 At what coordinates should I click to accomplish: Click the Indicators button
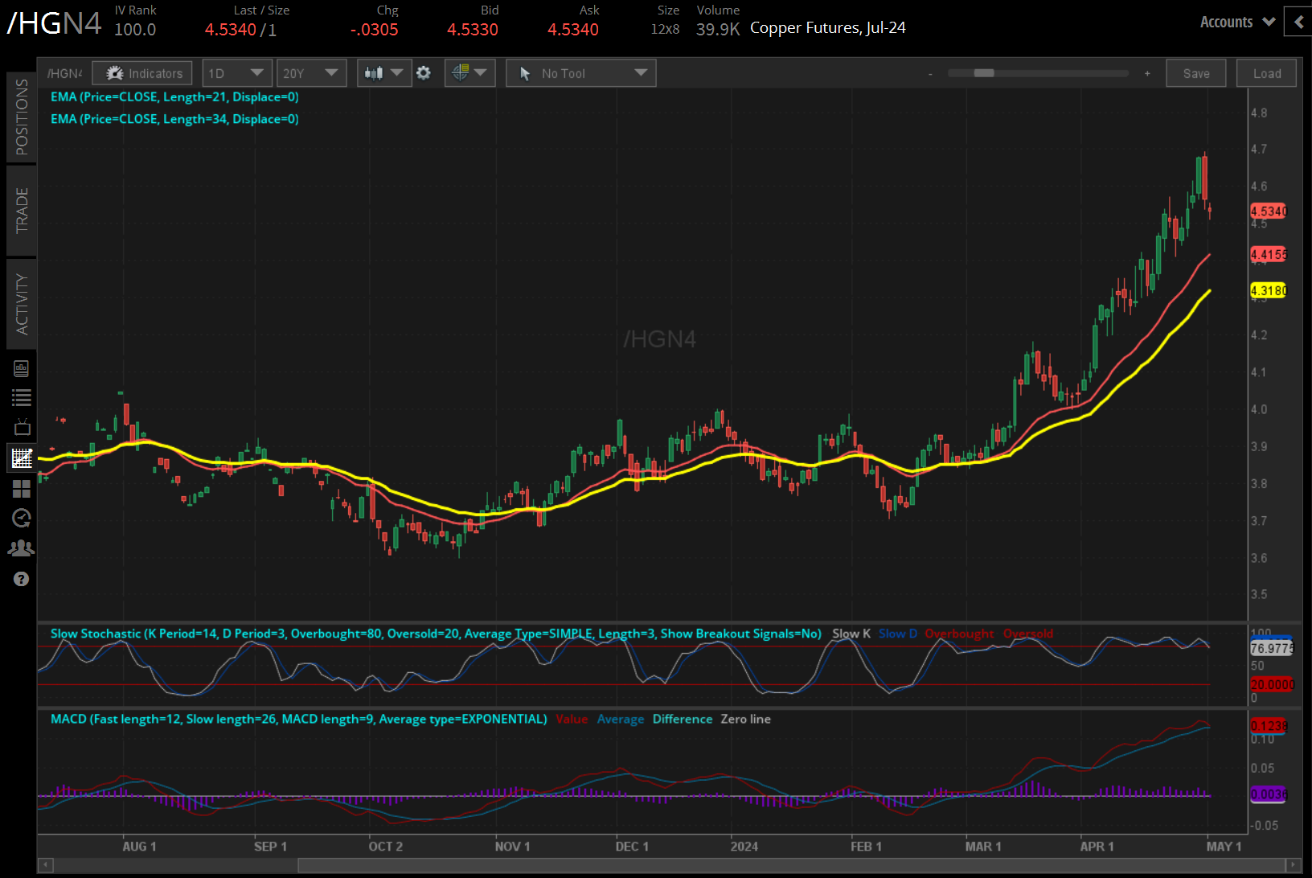tap(142, 73)
